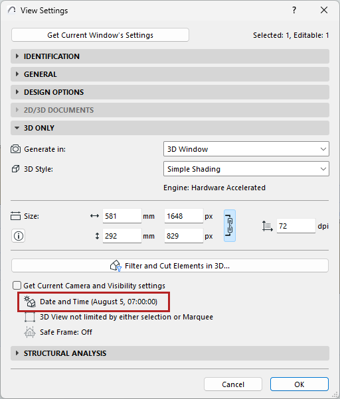Image resolution: width=340 pixels, height=399 pixels.
Task: Open the 3D Style Simple Shading dropdown
Action: [246, 169]
